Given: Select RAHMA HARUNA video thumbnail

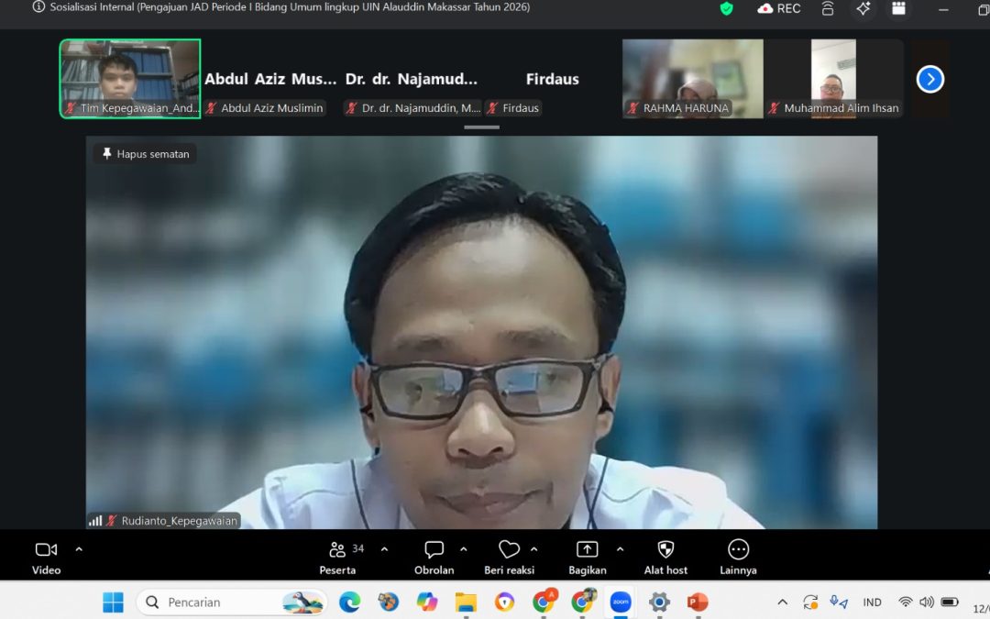Looking at the screenshot, I should (x=693, y=78).
